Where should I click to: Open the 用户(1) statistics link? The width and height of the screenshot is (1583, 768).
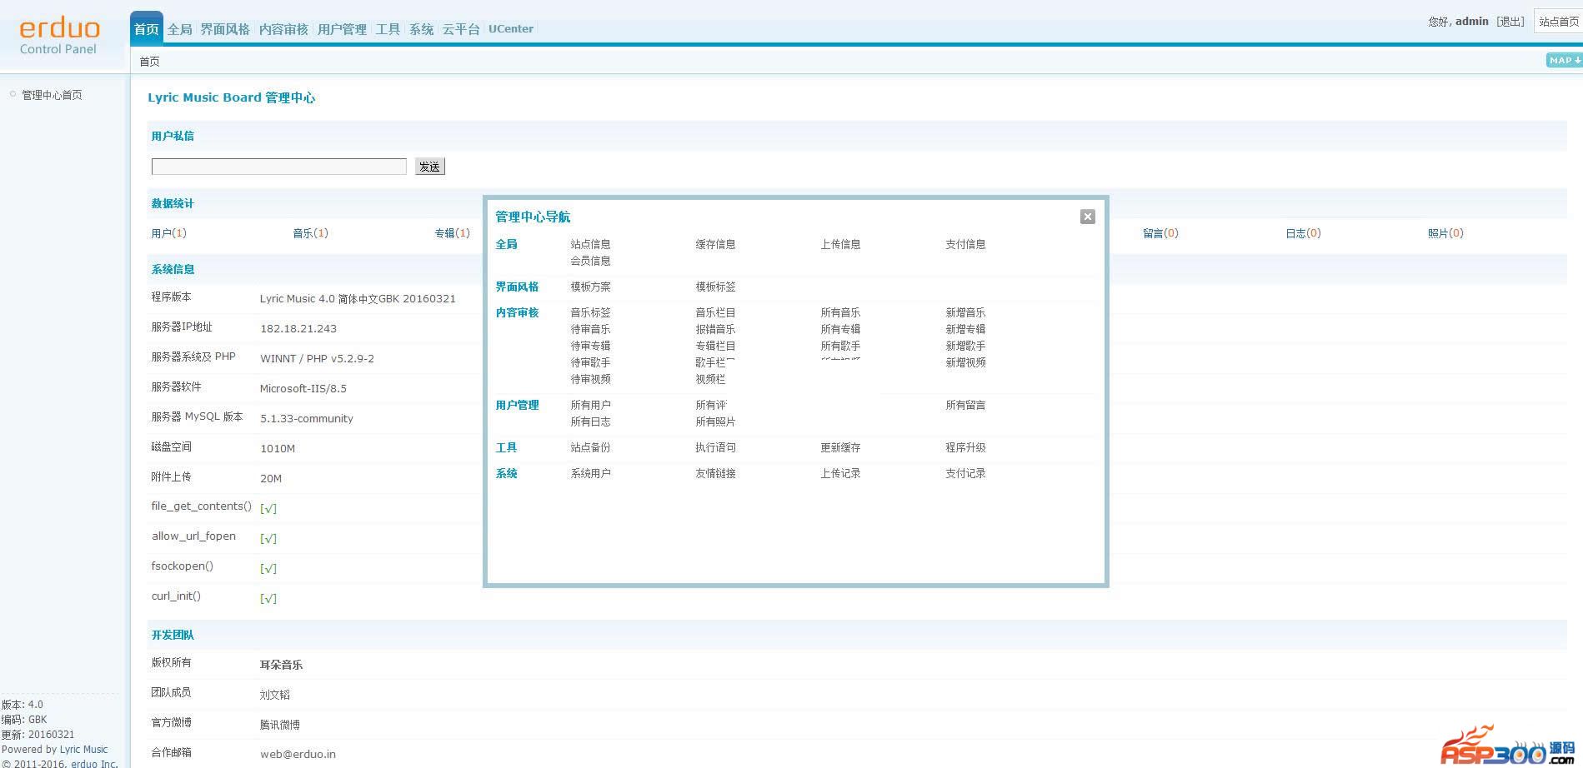point(168,233)
